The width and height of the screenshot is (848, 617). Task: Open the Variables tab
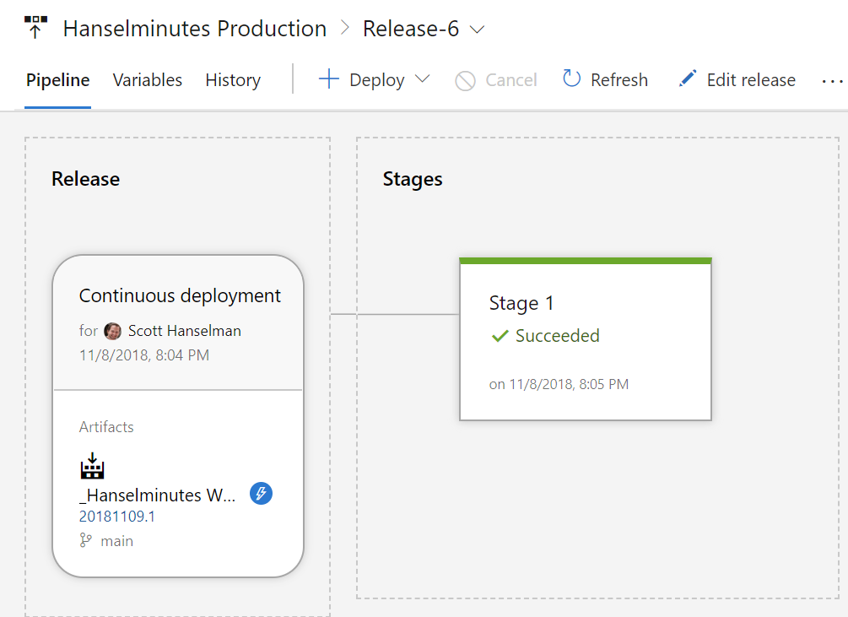pyautogui.click(x=147, y=80)
